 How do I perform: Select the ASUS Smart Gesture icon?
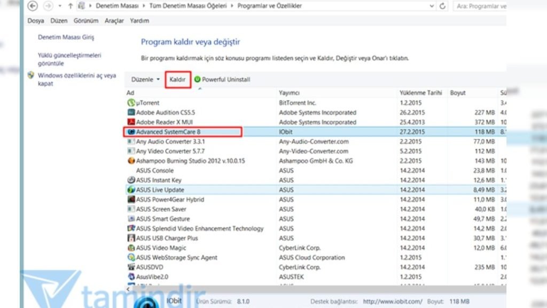click(131, 219)
